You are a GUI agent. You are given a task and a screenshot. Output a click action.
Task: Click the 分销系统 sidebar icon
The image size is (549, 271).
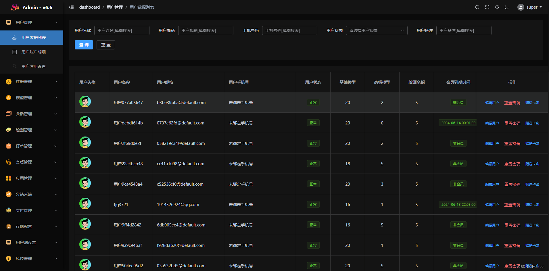point(9,194)
